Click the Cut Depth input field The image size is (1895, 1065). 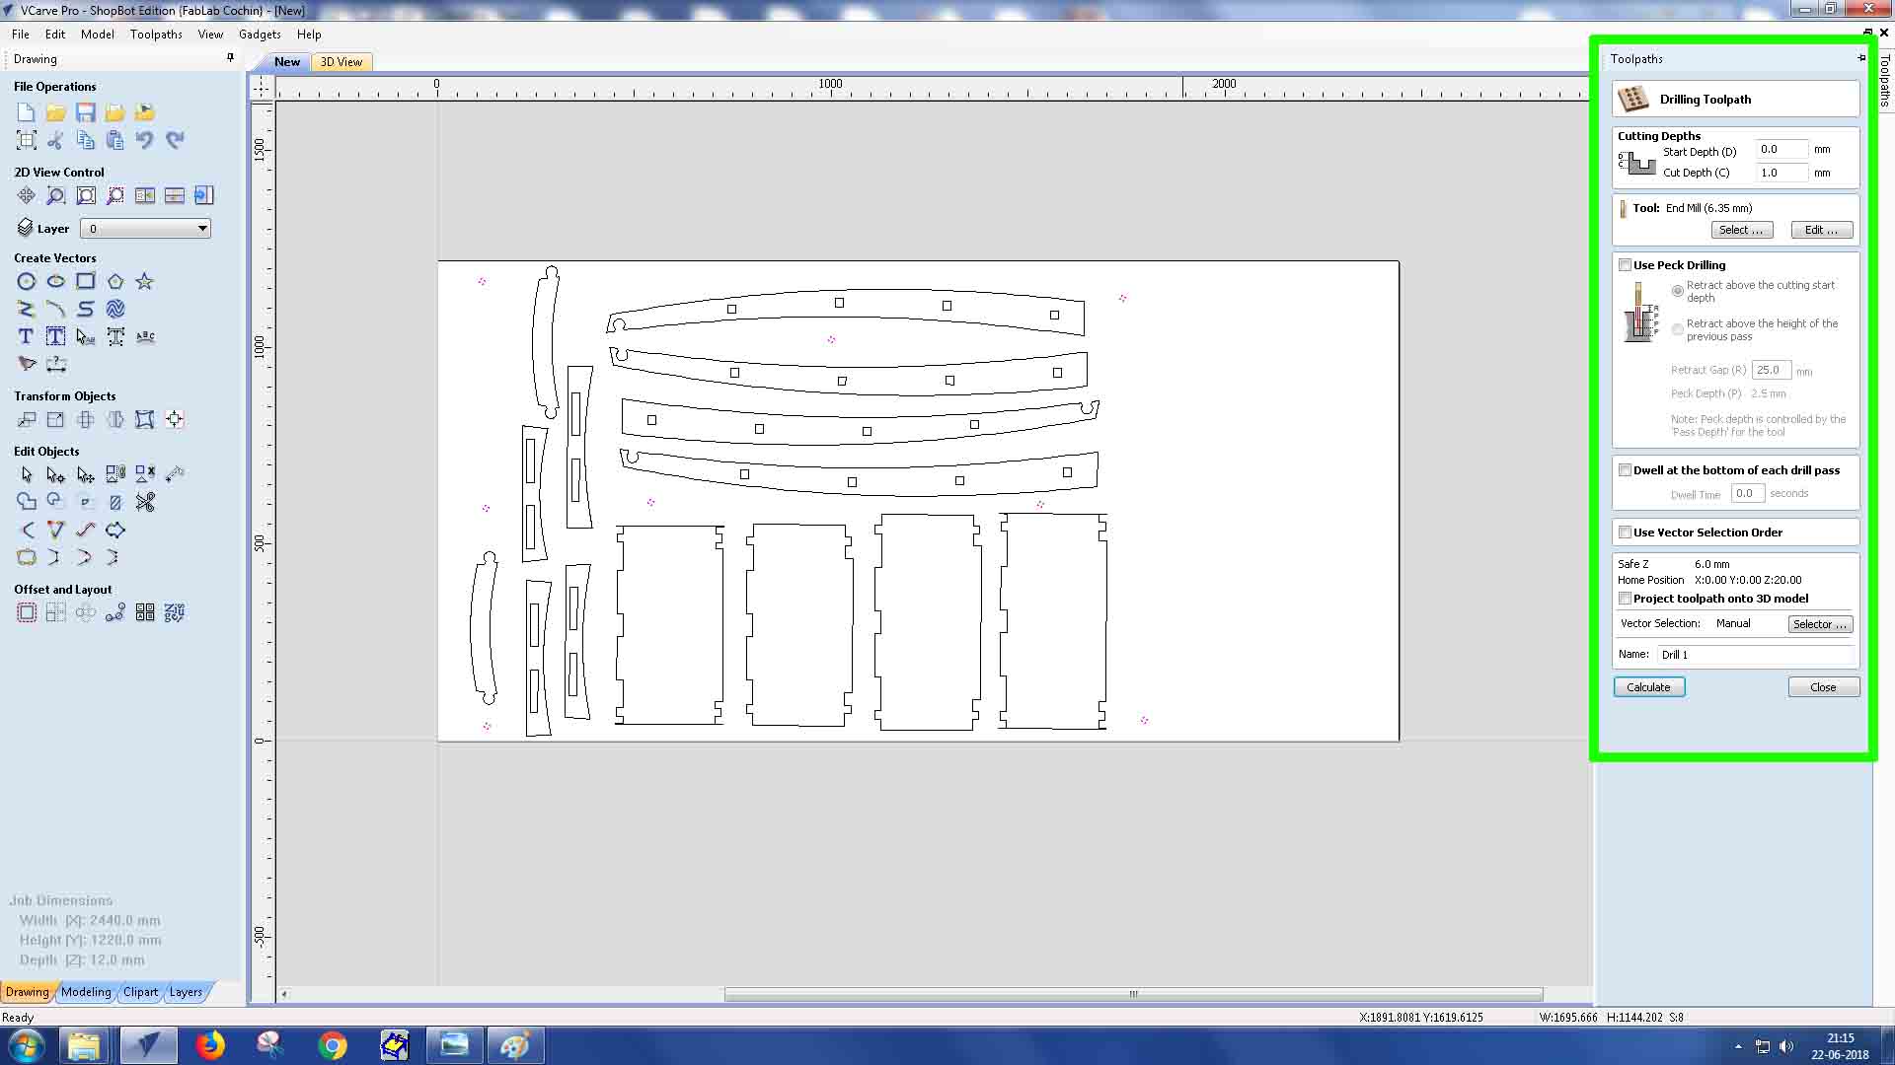point(1781,173)
